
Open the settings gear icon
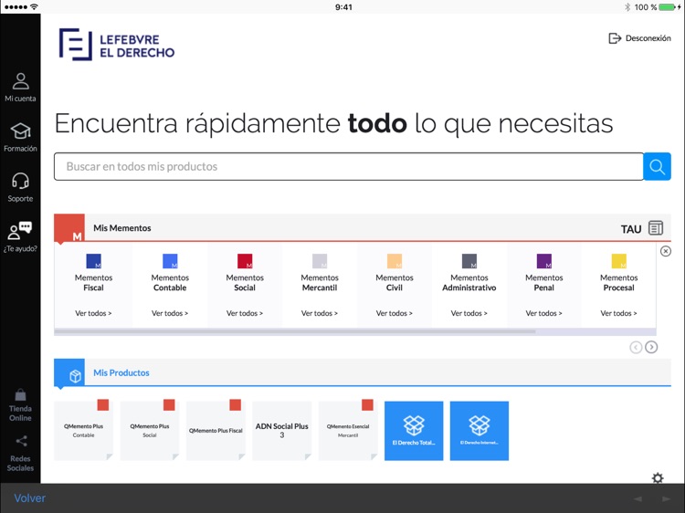point(658,477)
